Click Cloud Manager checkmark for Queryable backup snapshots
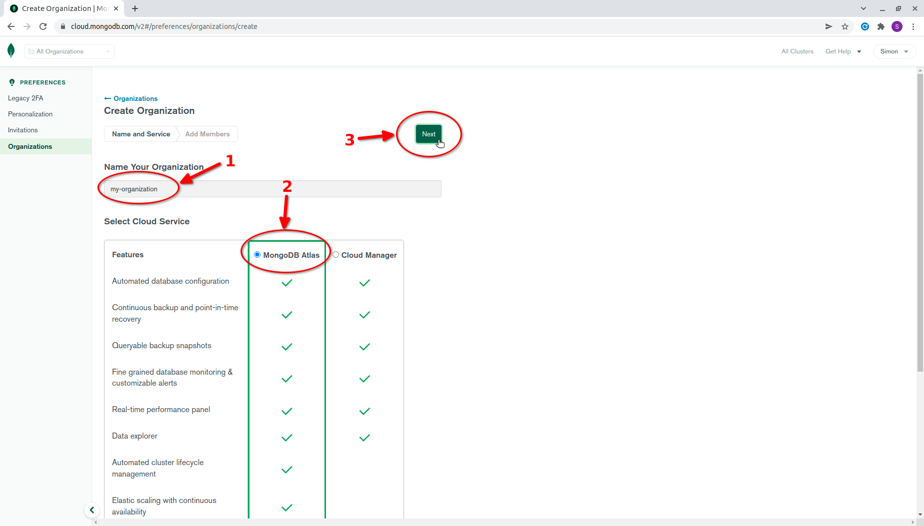This screenshot has height=526, width=924. [x=365, y=347]
